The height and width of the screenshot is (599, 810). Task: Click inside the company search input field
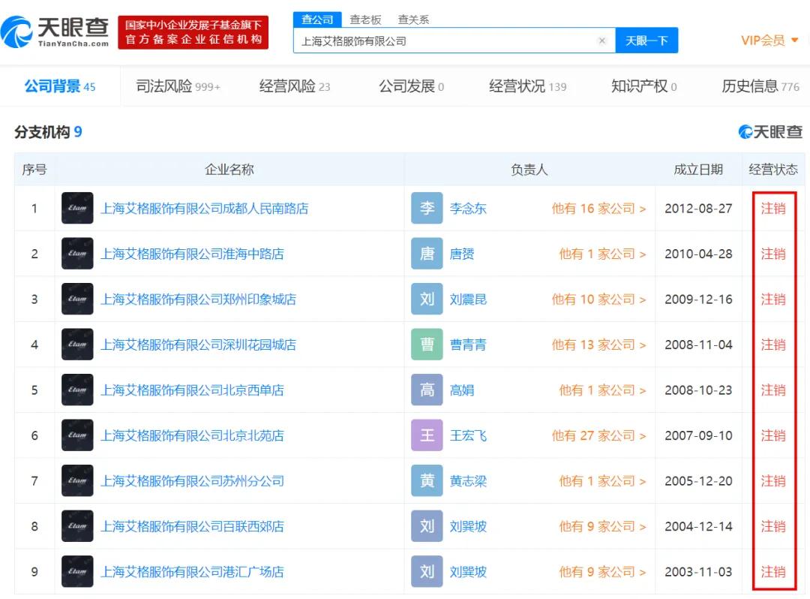click(450, 41)
